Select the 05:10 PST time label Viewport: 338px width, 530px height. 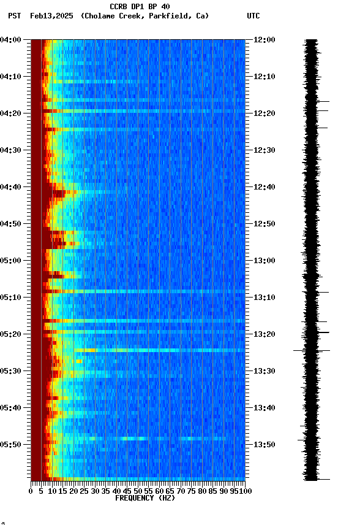10,298
